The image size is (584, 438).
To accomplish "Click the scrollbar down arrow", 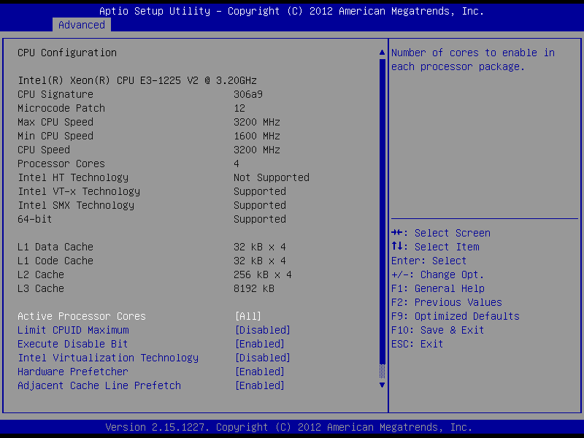I will (382, 385).
